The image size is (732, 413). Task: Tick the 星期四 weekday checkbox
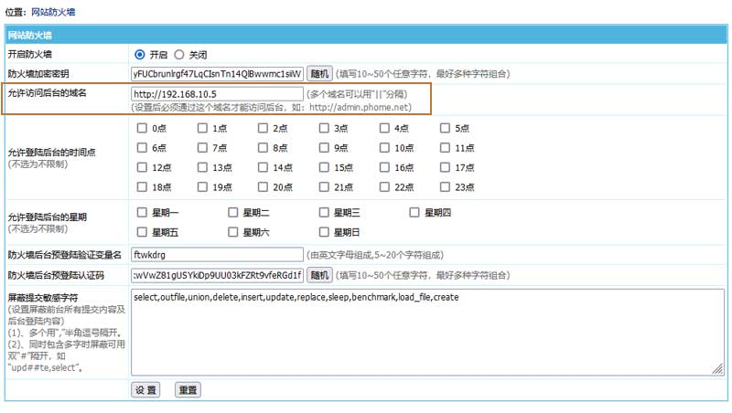[x=415, y=212]
